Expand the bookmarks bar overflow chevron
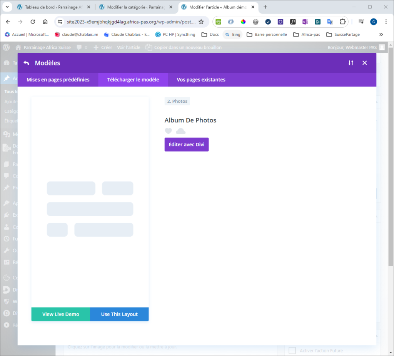Image resolution: width=394 pixels, height=356 pixels. [x=381, y=34]
